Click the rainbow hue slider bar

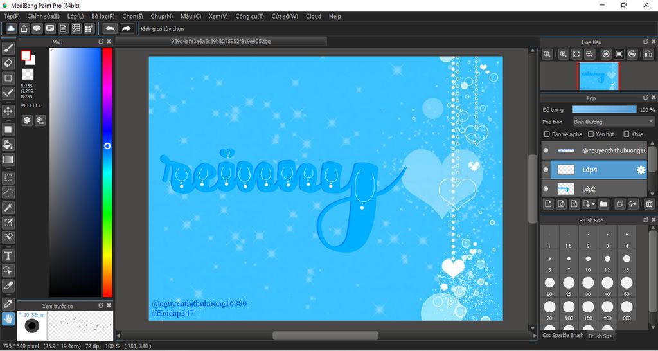pyautogui.click(x=107, y=172)
